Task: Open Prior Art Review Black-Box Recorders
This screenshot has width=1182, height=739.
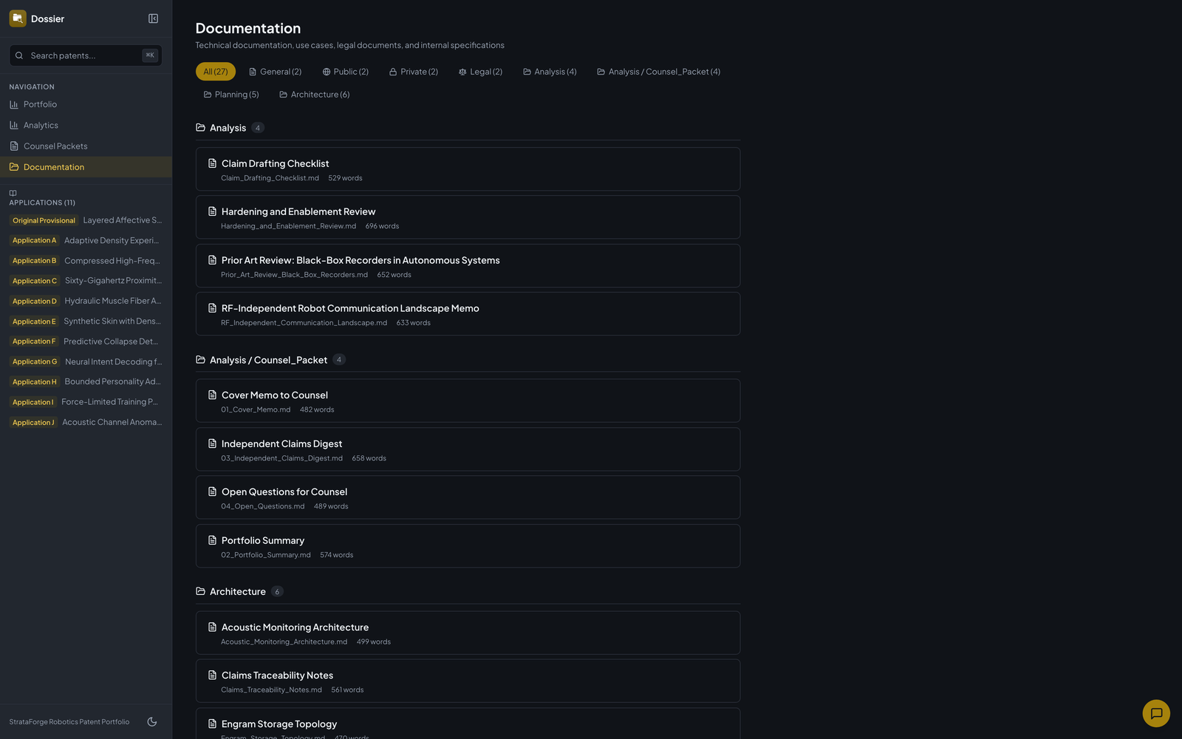Action: point(468,266)
